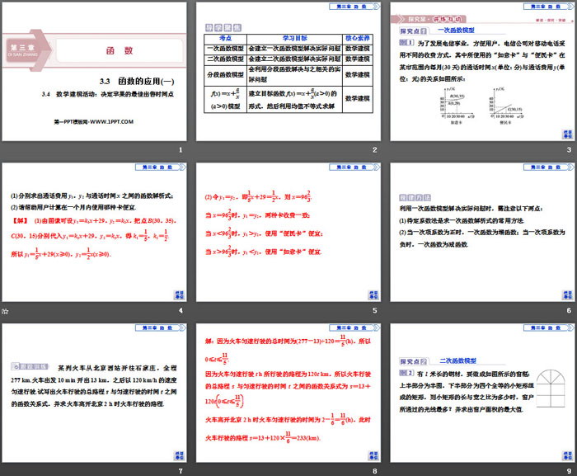Click the blue navigation button on slide 9

pos(567,454)
